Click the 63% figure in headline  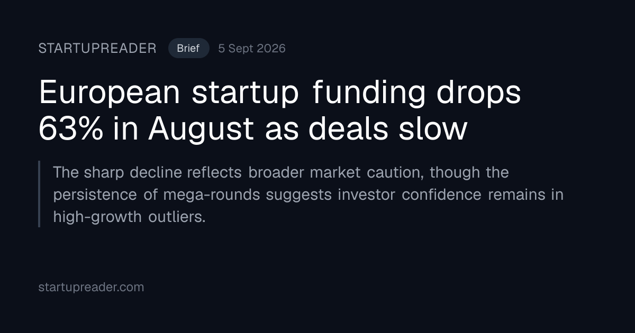(x=71, y=129)
